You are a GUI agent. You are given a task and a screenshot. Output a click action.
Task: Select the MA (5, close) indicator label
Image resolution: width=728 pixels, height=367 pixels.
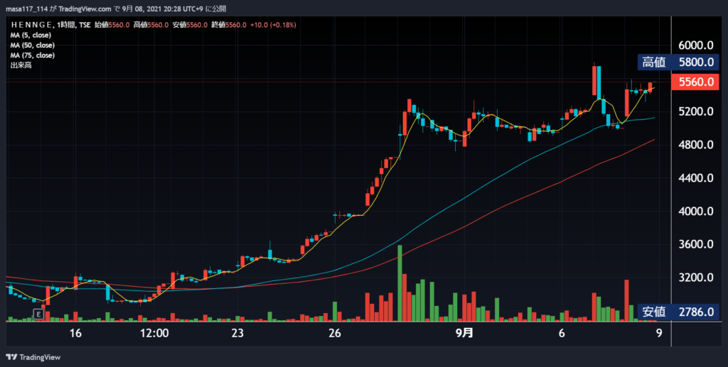(x=31, y=35)
